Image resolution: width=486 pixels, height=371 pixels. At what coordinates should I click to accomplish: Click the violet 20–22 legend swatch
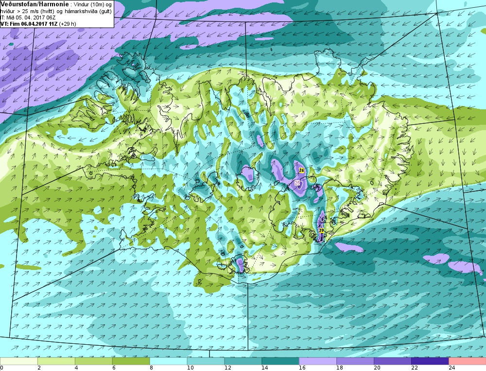tap(392, 361)
